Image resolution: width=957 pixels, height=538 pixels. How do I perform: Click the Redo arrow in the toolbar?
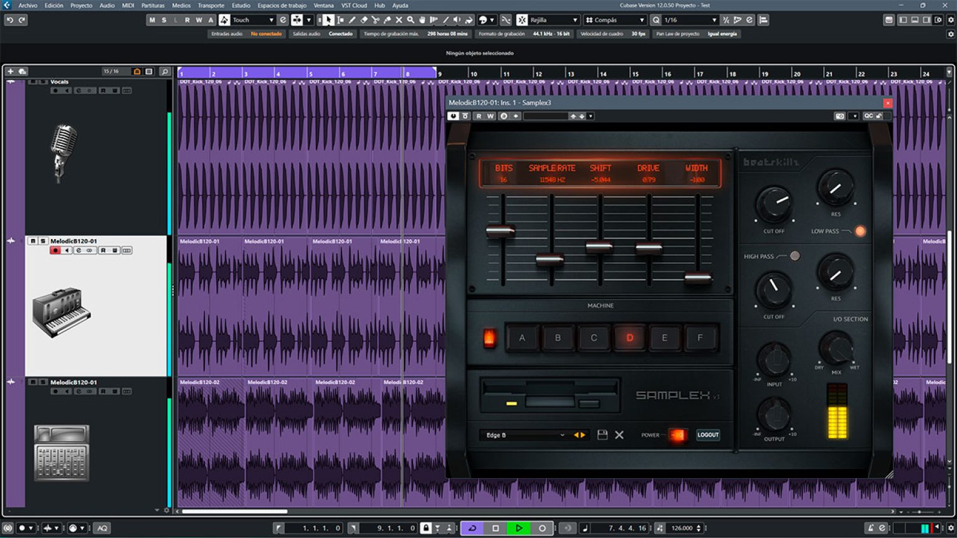coord(22,20)
